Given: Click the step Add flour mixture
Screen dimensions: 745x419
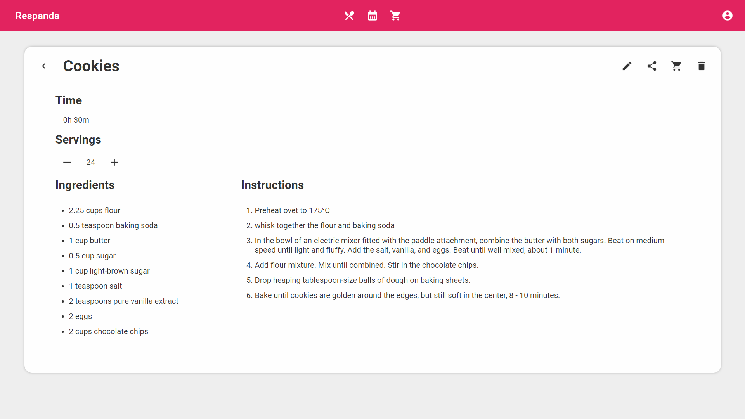Looking at the screenshot, I should (367, 265).
